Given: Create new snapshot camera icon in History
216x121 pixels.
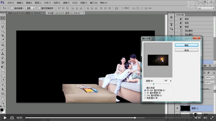Looking at the screenshot, I should tap(205, 66).
